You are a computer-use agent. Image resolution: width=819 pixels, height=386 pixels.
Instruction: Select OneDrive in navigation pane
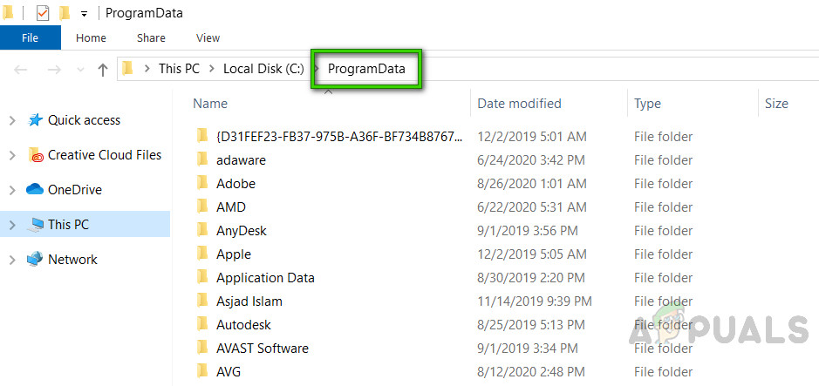click(75, 190)
